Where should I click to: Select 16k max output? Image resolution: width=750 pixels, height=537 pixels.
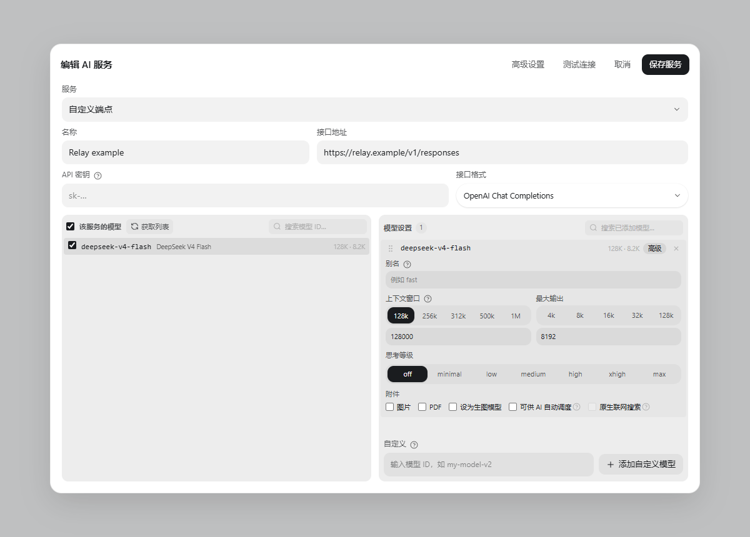click(609, 315)
